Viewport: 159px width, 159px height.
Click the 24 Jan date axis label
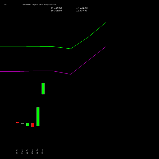37,151
